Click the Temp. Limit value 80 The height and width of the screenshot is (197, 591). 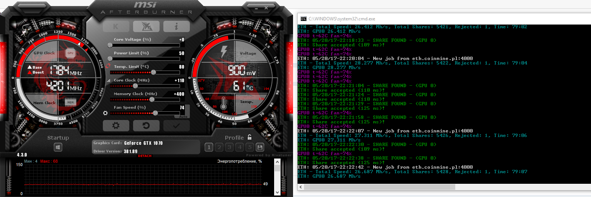pos(181,67)
